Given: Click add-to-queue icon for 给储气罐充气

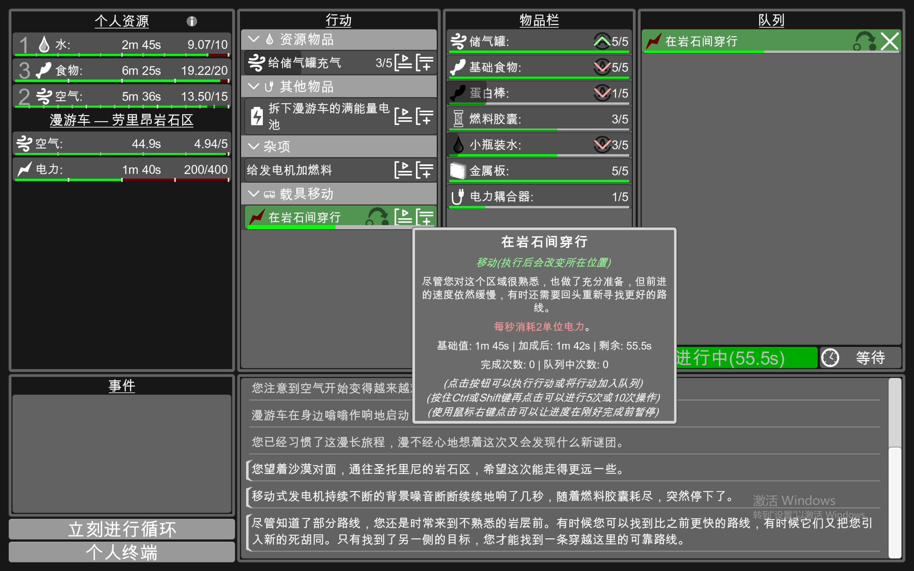Looking at the screenshot, I should point(425,63).
